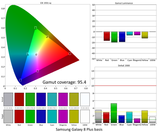Click the 'Actual' row label beside swatches
Image resolution: width=158 pixels, height=132 pixels.
point(2,100)
